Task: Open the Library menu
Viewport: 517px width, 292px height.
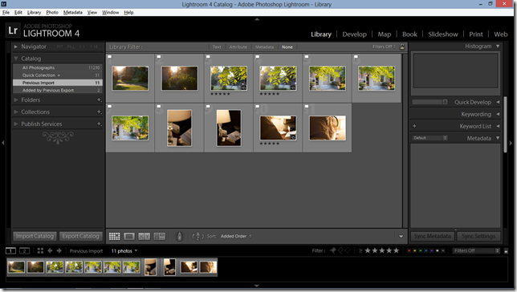Action: click(34, 13)
